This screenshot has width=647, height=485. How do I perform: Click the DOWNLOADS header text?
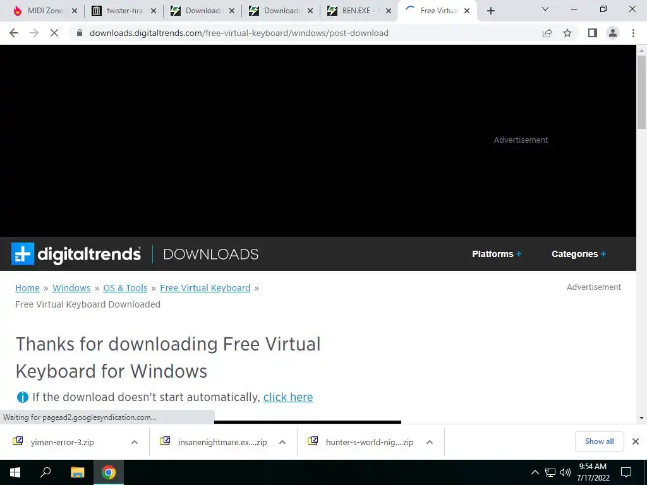pyautogui.click(x=211, y=254)
